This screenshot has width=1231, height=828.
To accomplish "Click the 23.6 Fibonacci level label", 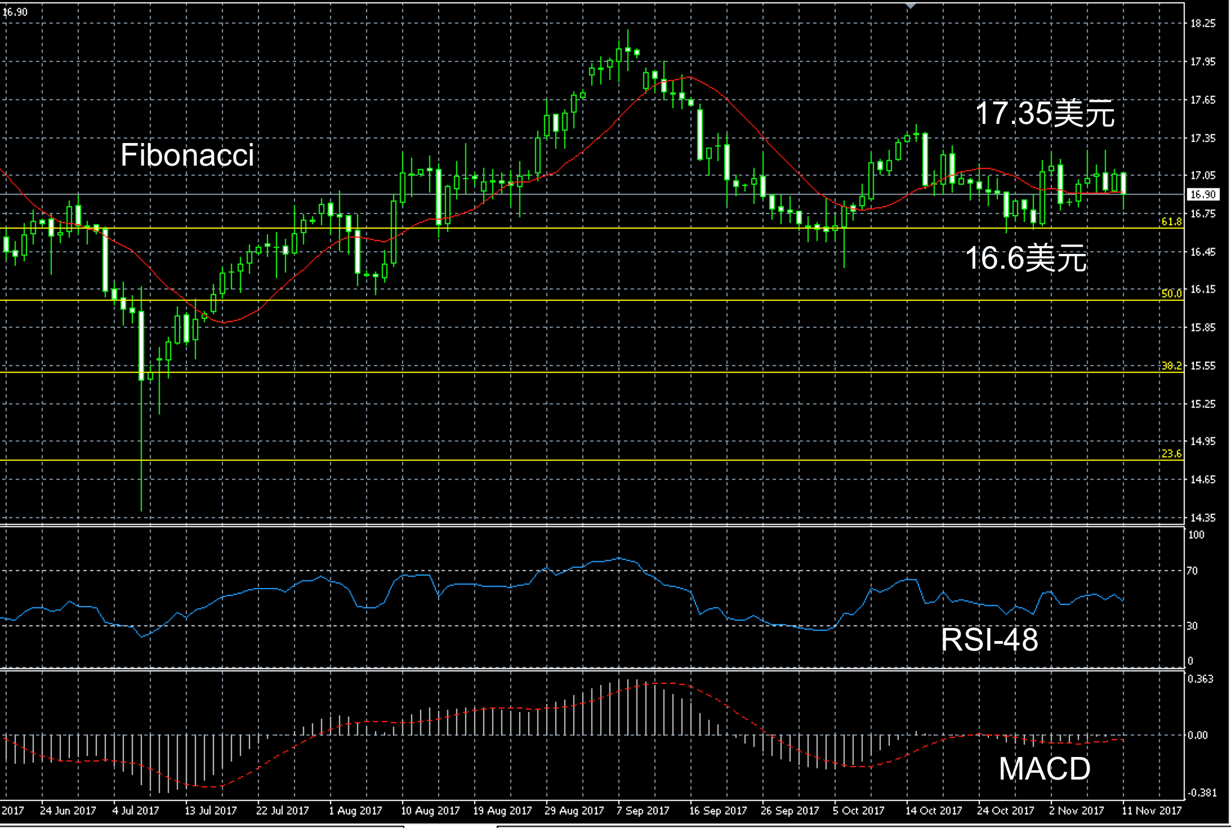I will [1171, 453].
